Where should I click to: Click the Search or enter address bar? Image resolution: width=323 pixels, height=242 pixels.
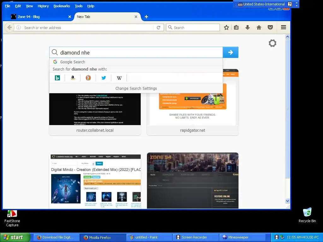pos(88,28)
